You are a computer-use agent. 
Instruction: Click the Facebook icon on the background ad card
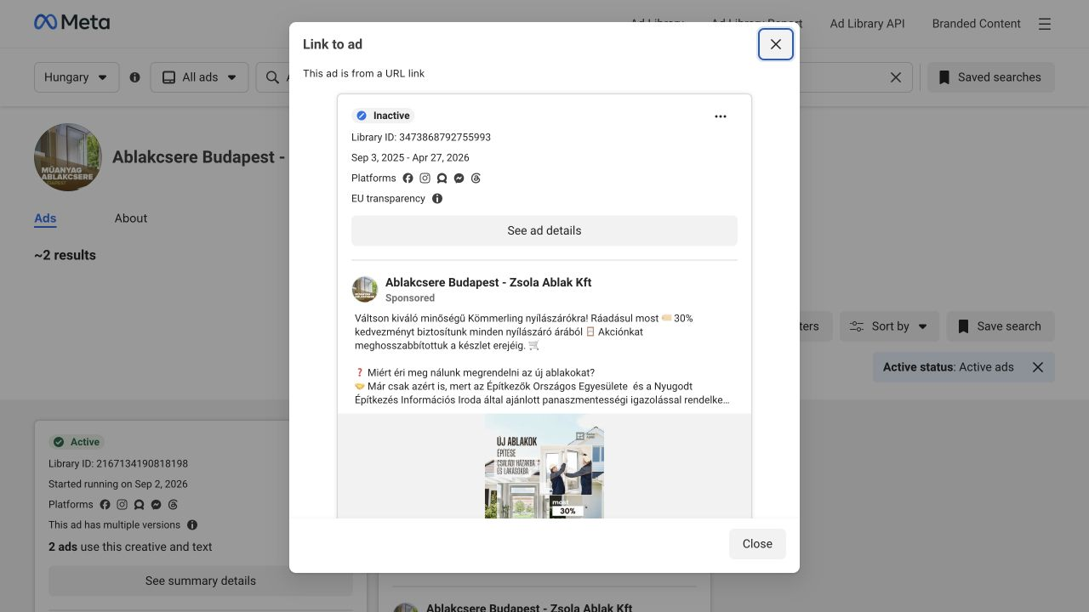pyautogui.click(x=105, y=505)
